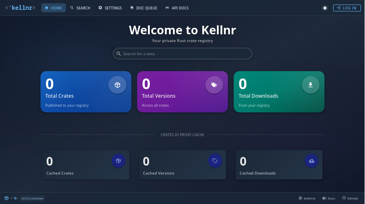Click the Total Downloads download icon
This screenshot has height=204, width=365.
311,85
